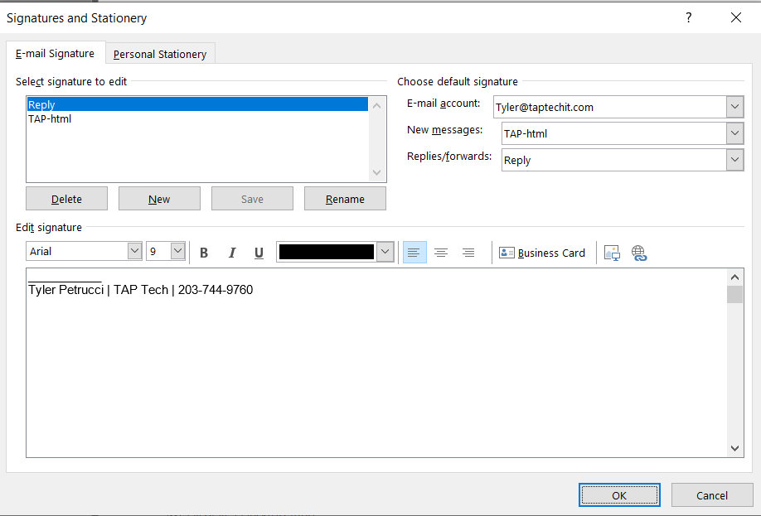This screenshot has width=761, height=516.
Task: Switch to Personal Stationery tab
Action: click(x=160, y=54)
